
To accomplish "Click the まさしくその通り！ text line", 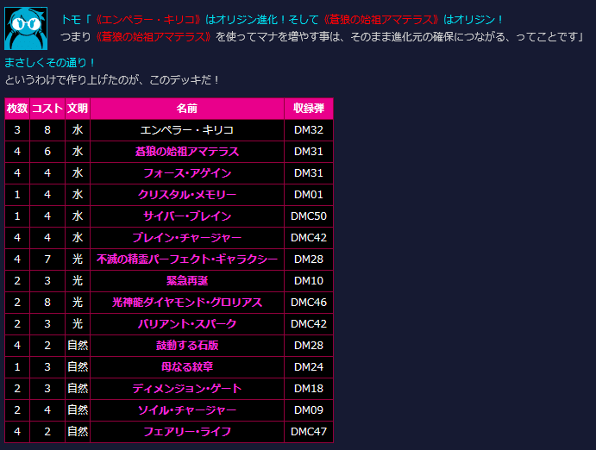I will coord(49,63).
